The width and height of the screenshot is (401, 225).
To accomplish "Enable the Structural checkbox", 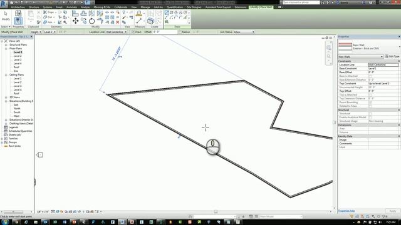I will 370,114.
